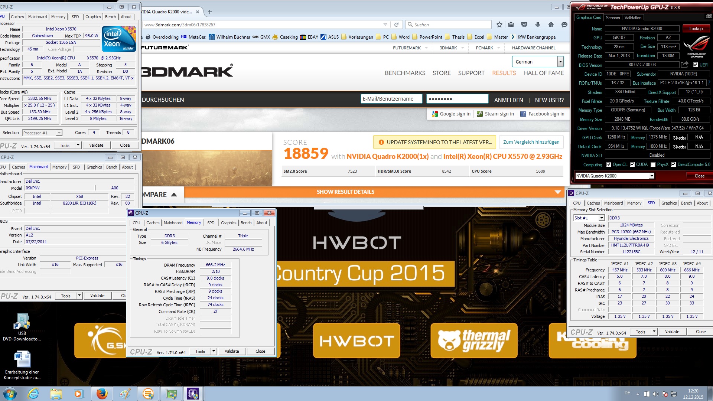Open the Sensors tab in GPU-Z
Image resolution: width=713 pixels, height=401 pixels.
pyautogui.click(x=613, y=17)
